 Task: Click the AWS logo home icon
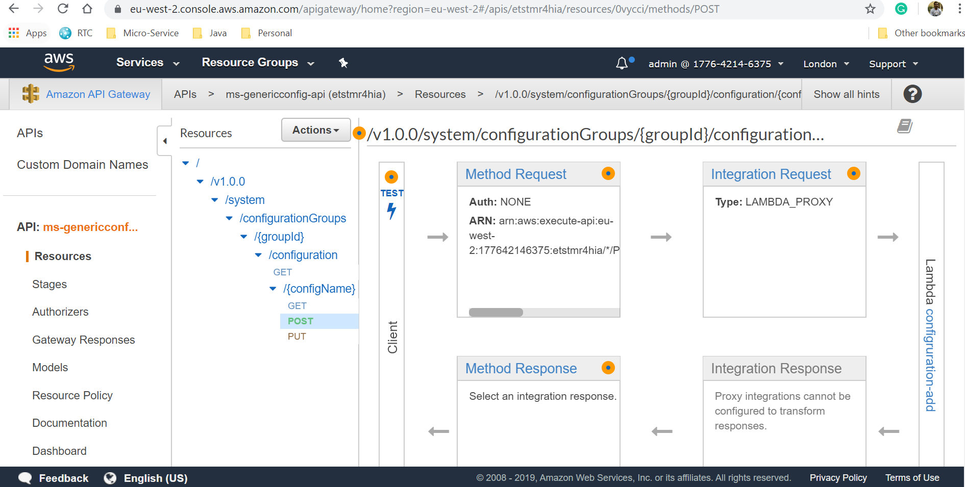pyautogui.click(x=59, y=62)
